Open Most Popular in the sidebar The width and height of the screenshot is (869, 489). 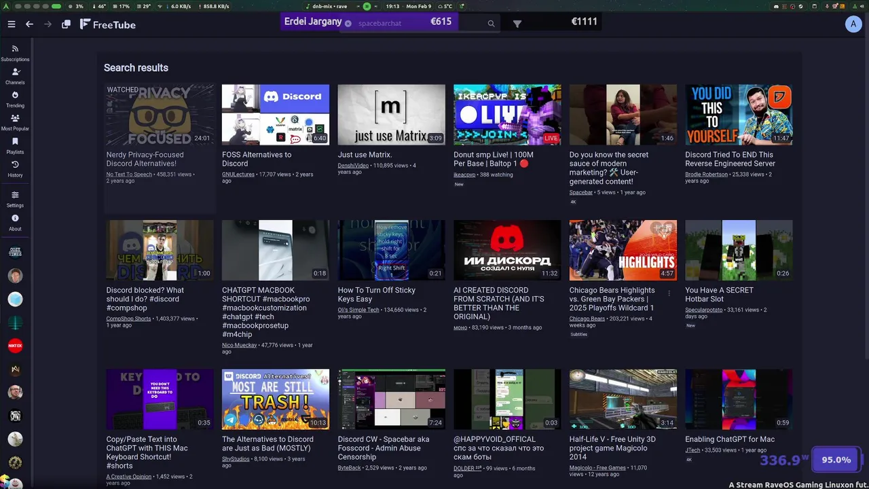tap(15, 122)
